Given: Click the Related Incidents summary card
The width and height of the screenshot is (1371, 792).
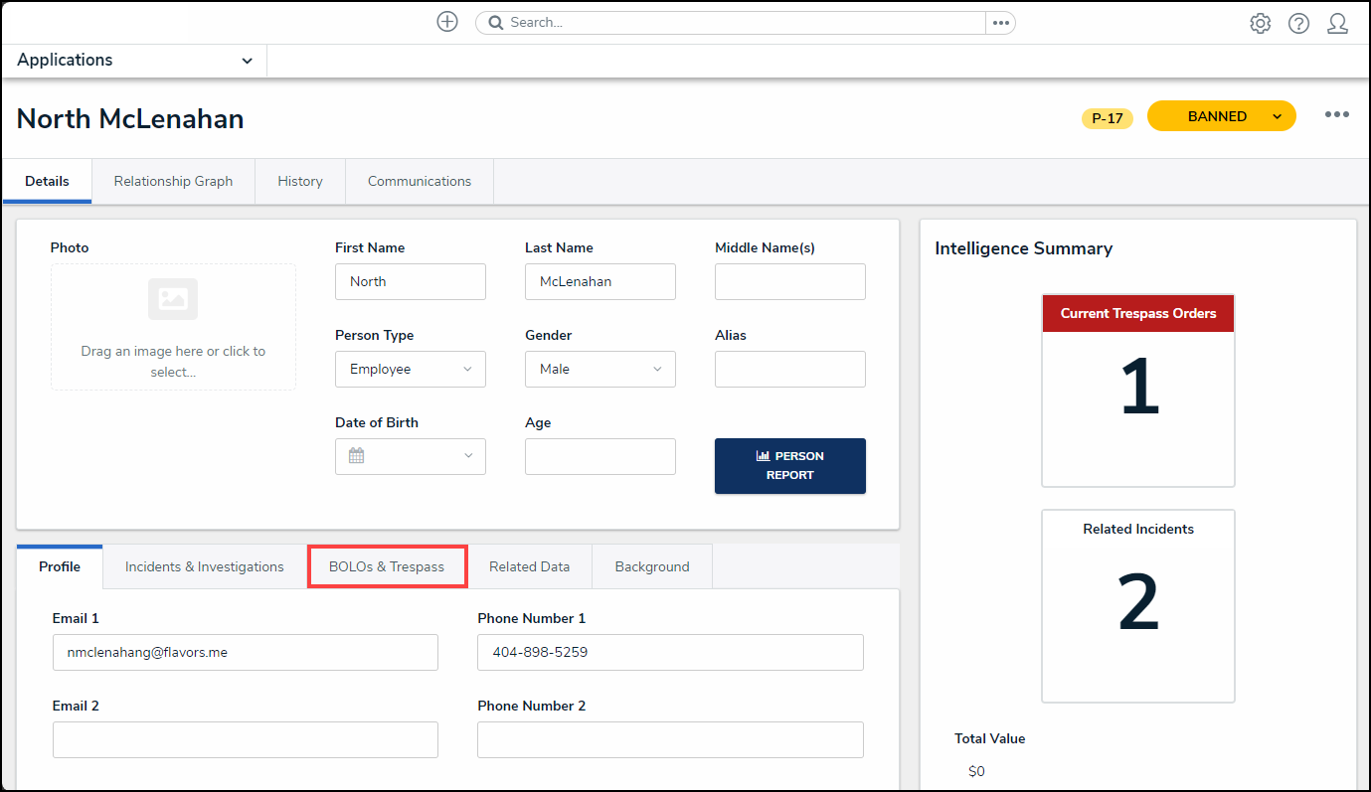Looking at the screenshot, I should pos(1137,605).
